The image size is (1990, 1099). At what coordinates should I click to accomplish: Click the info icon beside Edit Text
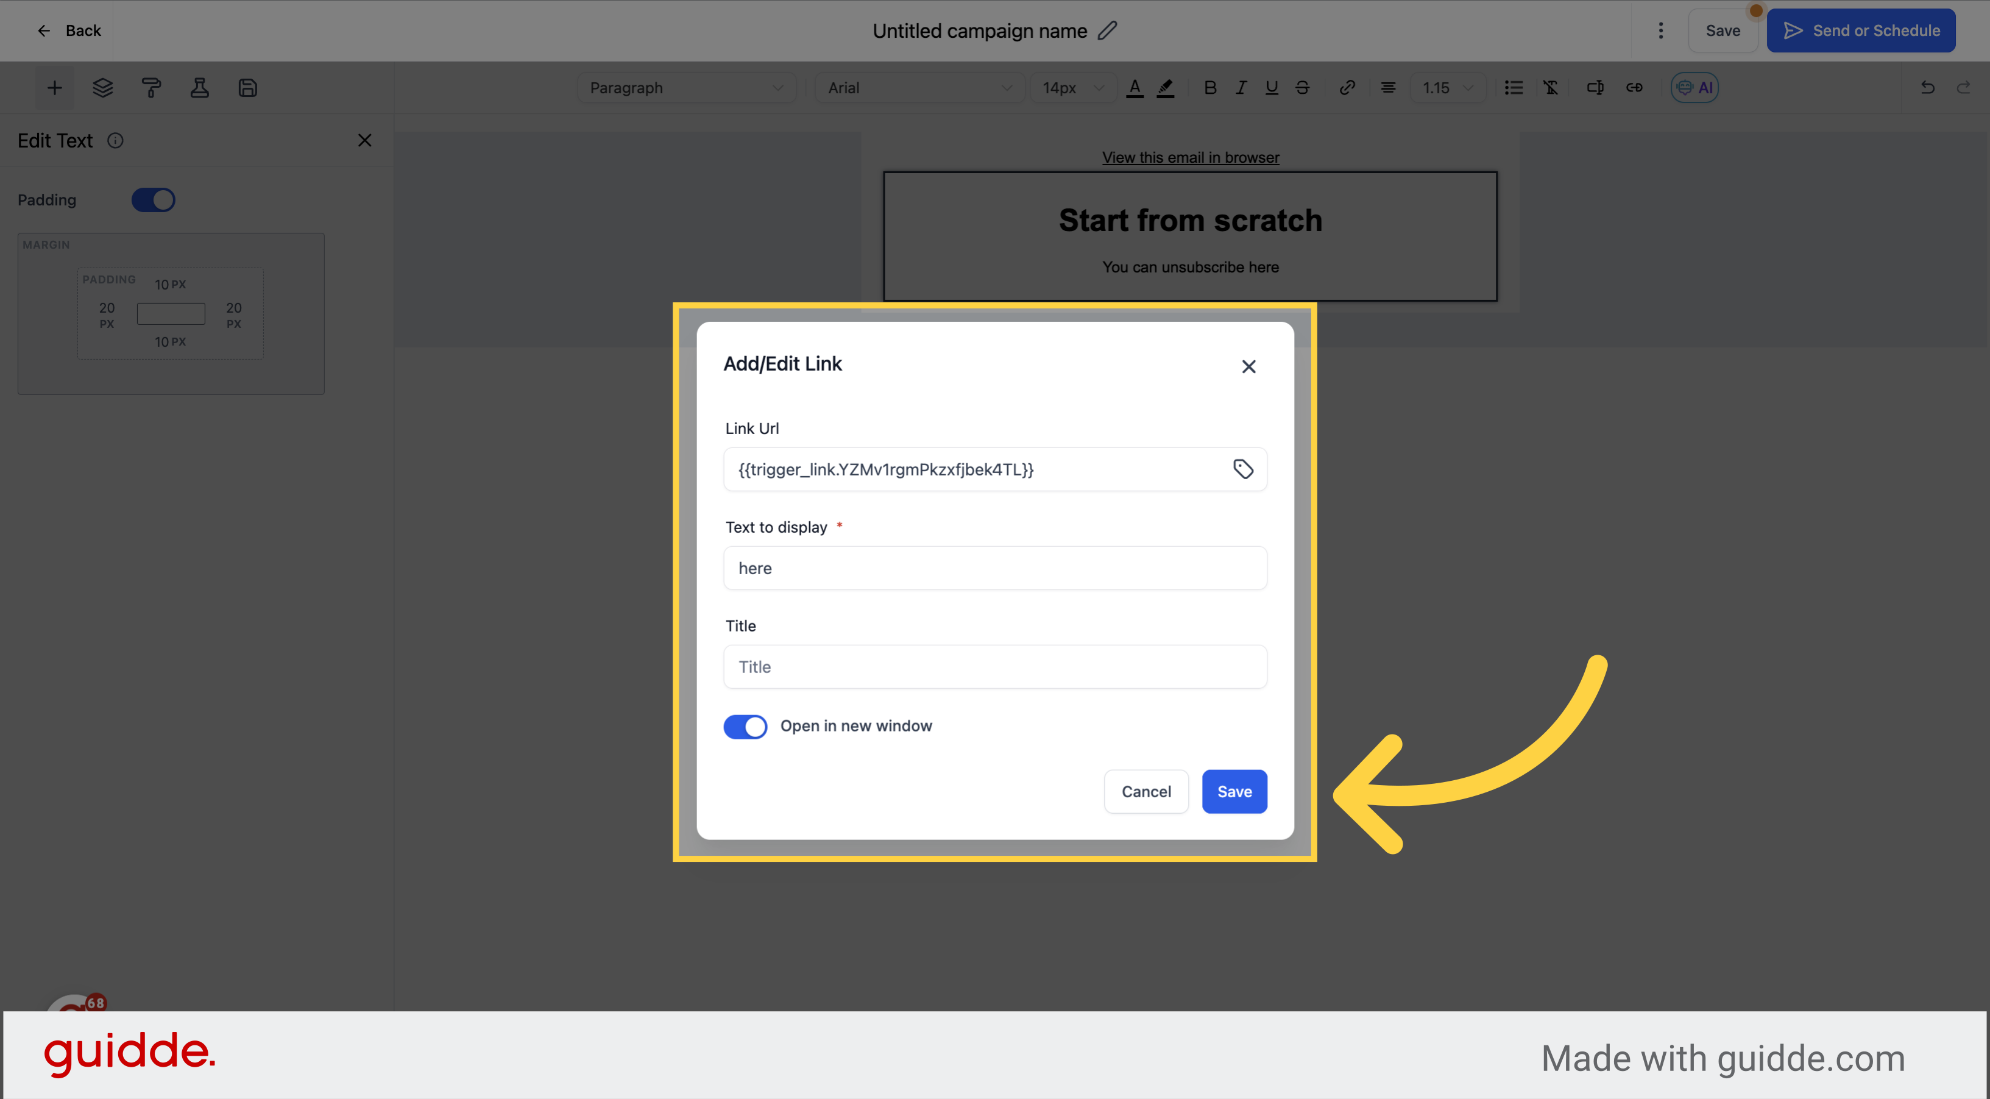point(115,141)
